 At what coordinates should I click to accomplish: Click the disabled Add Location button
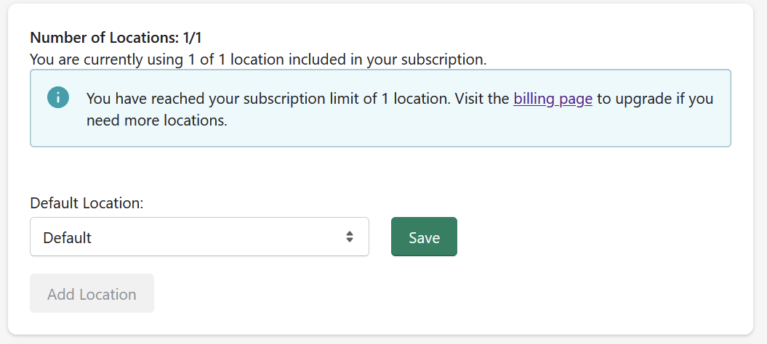coord(92,293)
